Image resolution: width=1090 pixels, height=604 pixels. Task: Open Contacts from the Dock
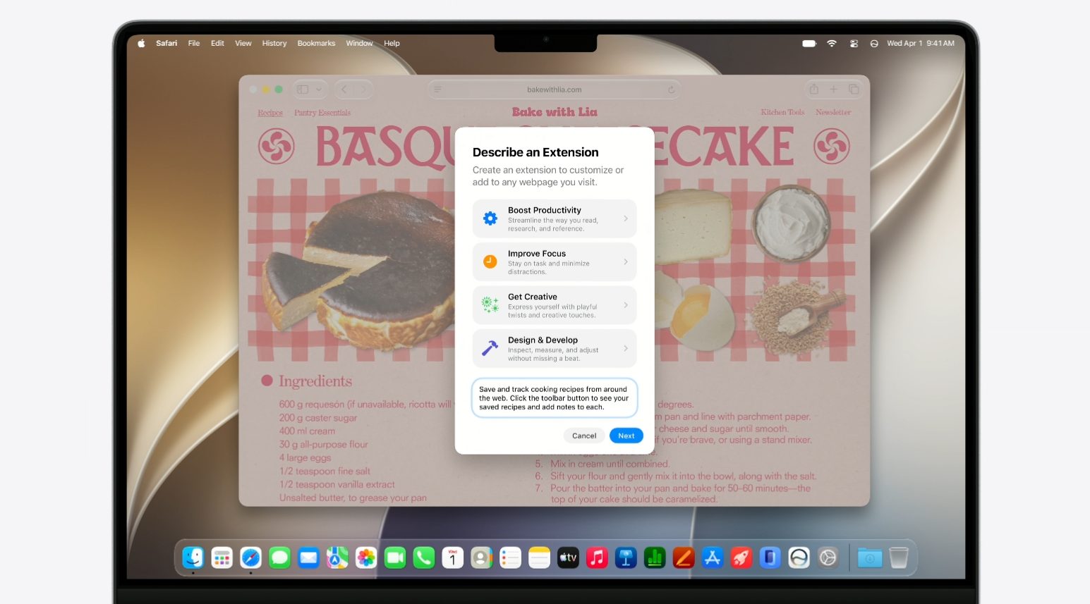pos(481,558)
